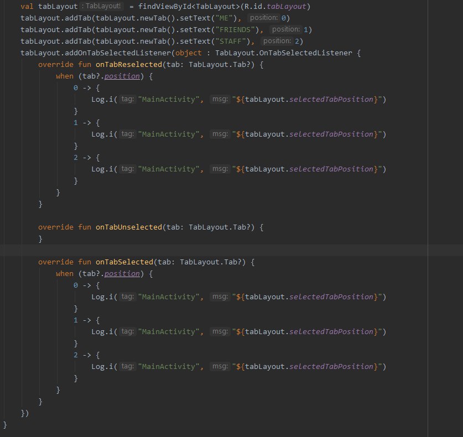
Task: Click the fun keyword before onTabSelected
Action: (x=85, y=262)
